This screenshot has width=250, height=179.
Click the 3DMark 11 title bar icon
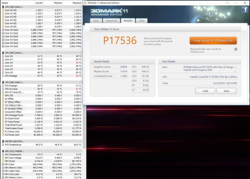(85, 3)
